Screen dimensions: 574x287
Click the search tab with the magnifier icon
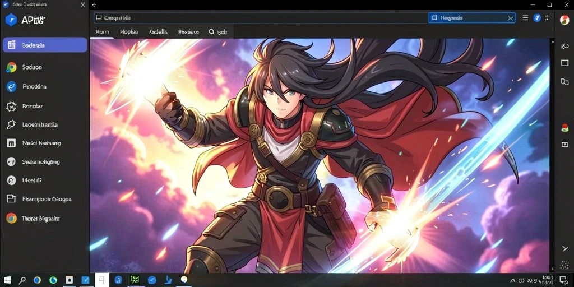218,32
